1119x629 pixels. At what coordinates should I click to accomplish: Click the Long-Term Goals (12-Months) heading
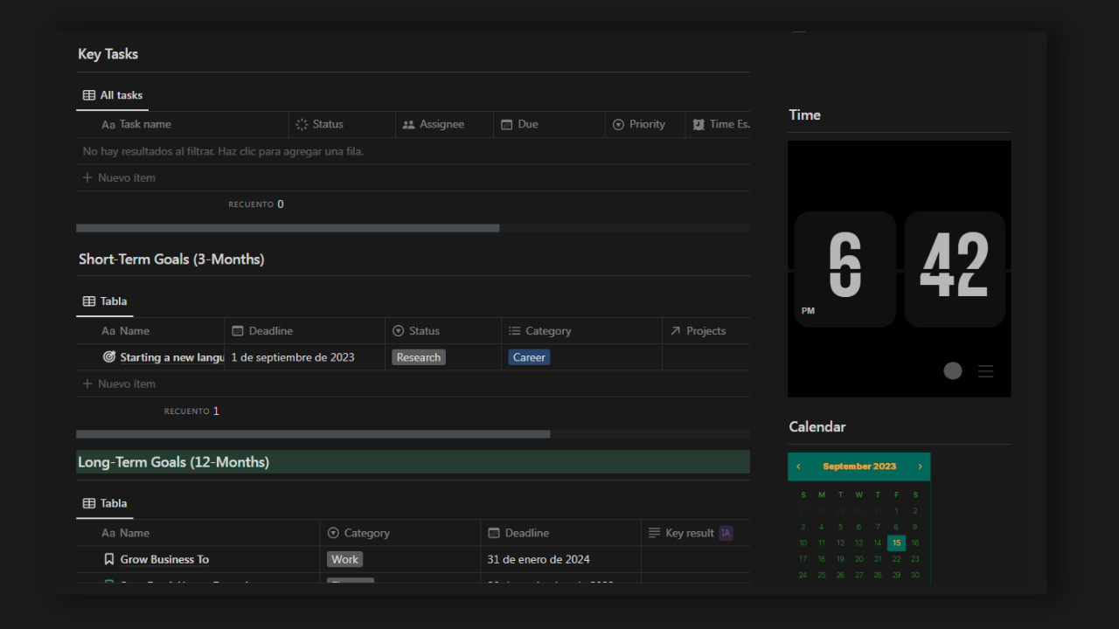tap(173, 462)
